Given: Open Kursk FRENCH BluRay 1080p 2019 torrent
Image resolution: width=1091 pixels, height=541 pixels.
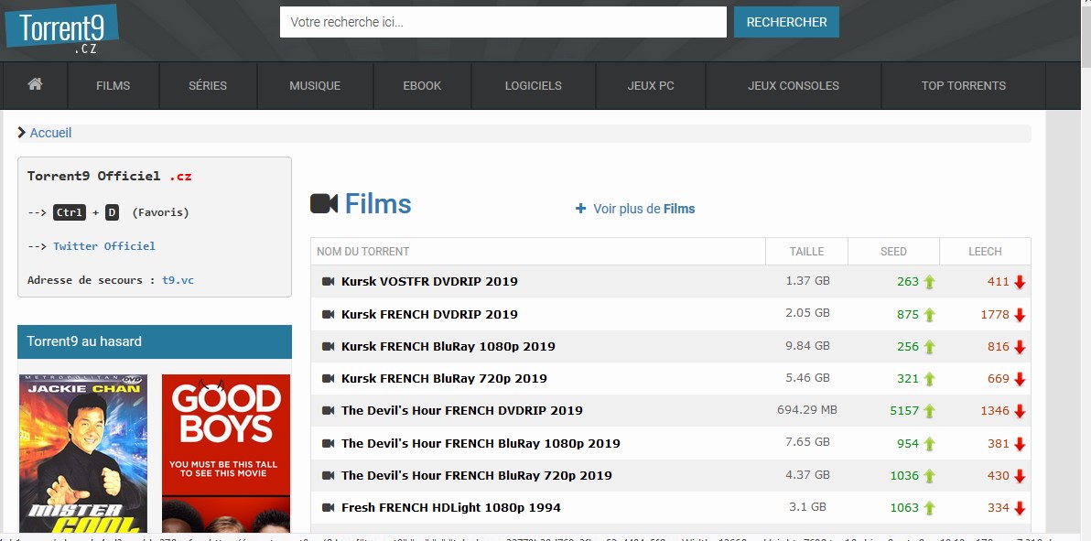Looking at the screenshot, I should pyautogui.click(x=448, y=346).
